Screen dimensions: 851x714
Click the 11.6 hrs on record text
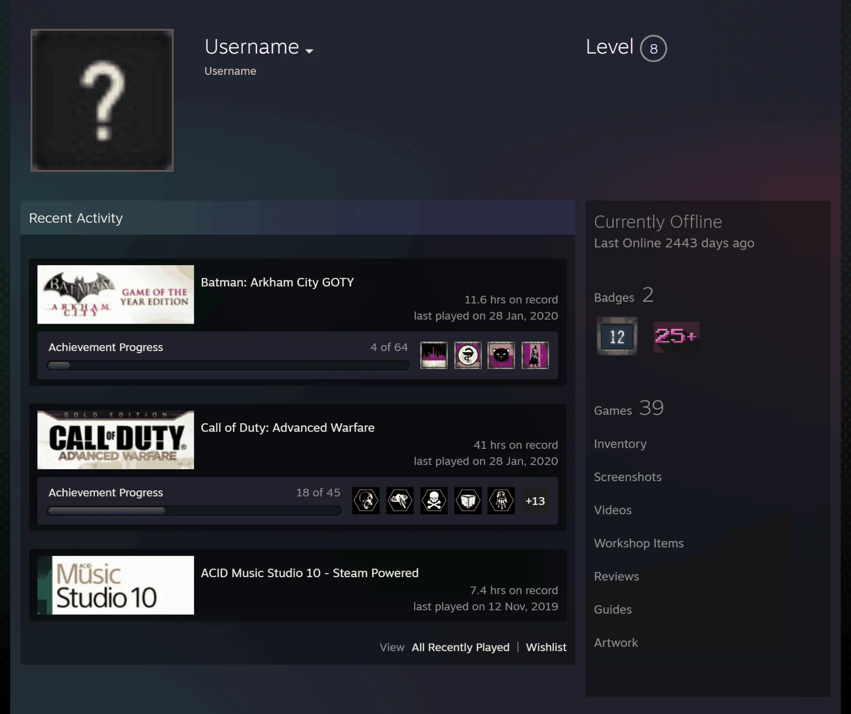pyautogui.click(x=511, y=300)
